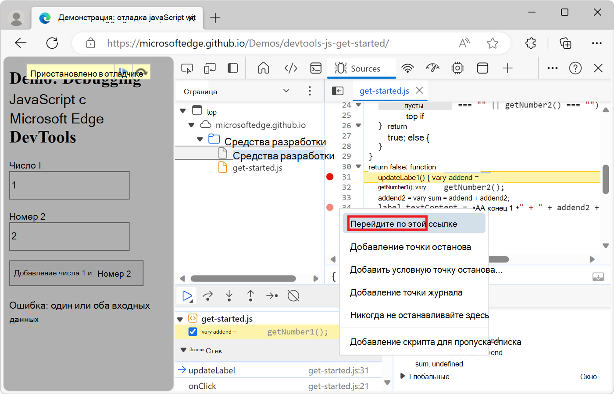Collapse the top tree node
614x394 pixels.
(183, 111)
